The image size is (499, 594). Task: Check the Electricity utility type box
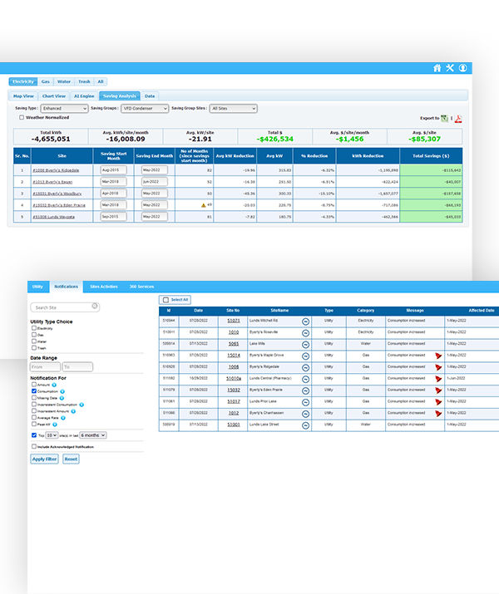[33, 328]
